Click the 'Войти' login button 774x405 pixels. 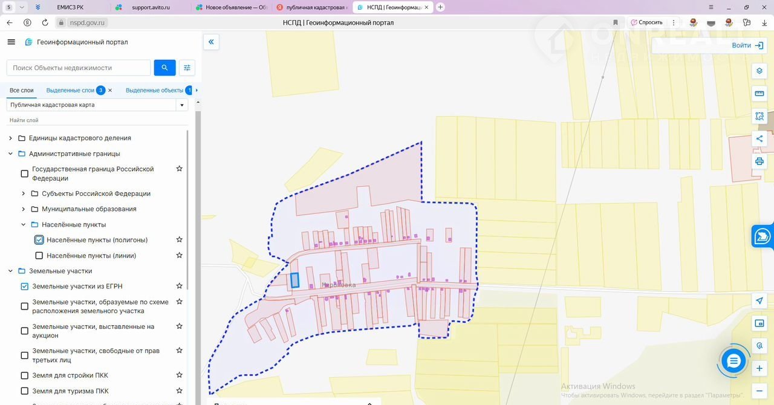click(747, 45)
